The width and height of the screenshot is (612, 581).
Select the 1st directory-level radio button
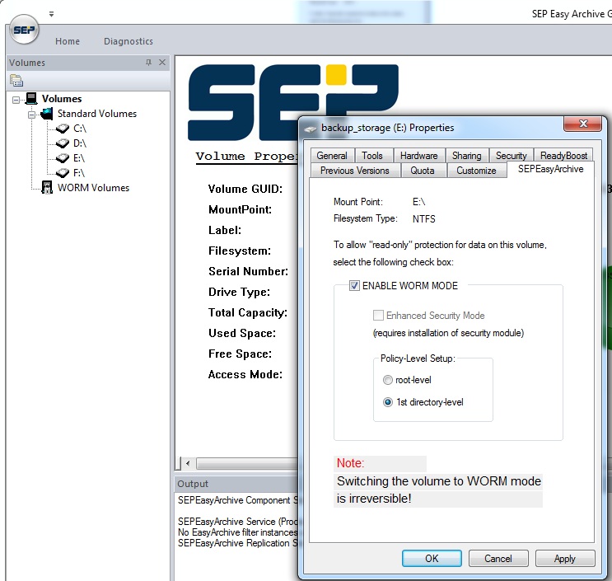tap(388, 402)
